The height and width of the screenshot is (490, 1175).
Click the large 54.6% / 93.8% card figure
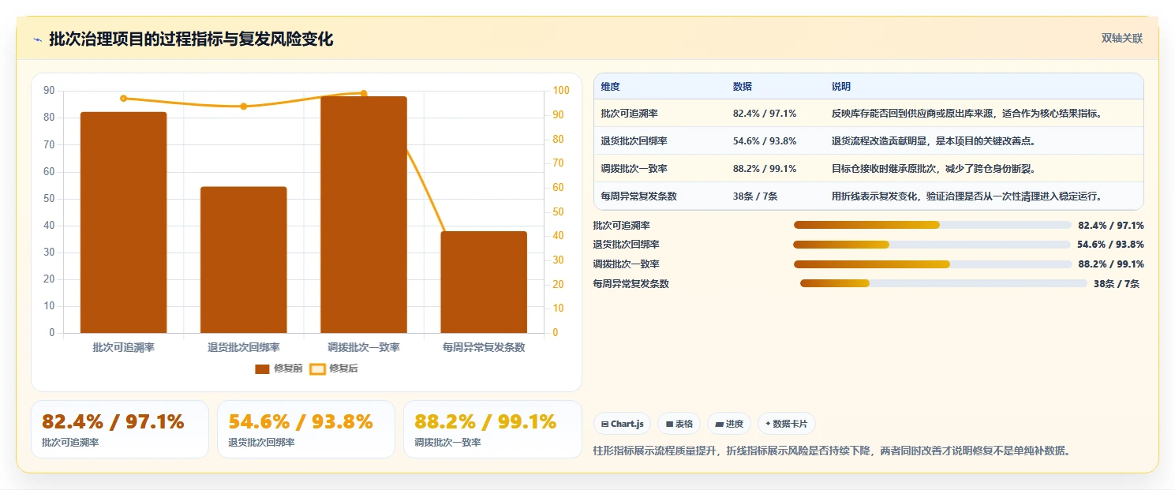click(301, 422)
